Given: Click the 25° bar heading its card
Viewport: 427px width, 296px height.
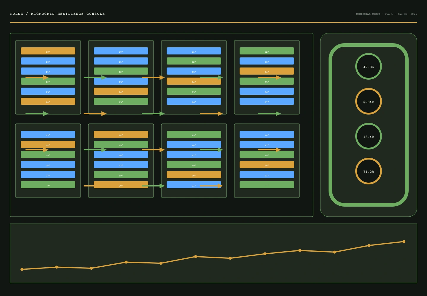Looking at the screenshot, I should (194, 134).
